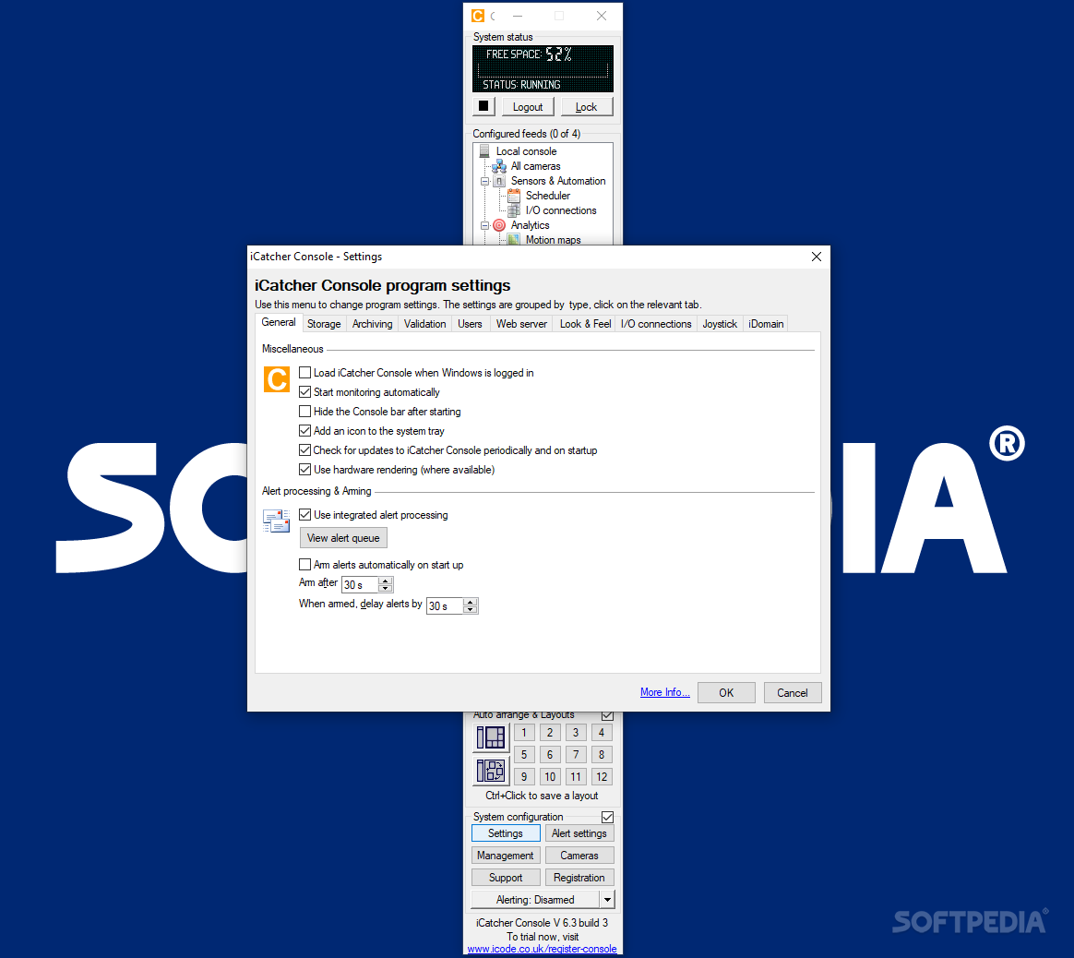Click the View alert queue button
Screen dimensions: 1074x958
(343, 538)
